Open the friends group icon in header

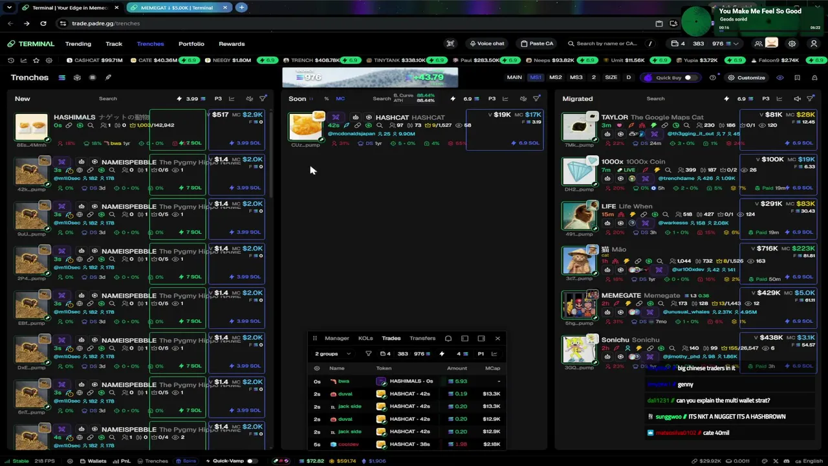pyautogui.click(x=758, y=43)
